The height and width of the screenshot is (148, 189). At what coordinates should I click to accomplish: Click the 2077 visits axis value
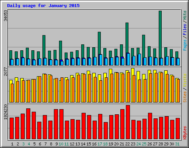(6, 71)
